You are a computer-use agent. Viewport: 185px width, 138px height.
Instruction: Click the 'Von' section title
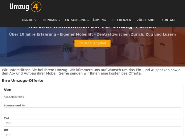(x=7, y=90)
